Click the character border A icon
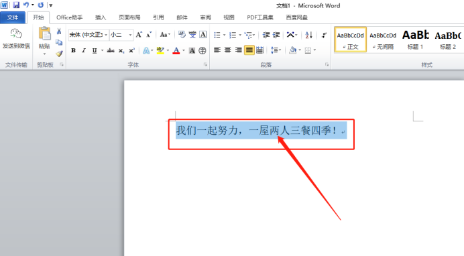Image resolution: width=464 pixels, height=256 pixels. coord(203,35)
